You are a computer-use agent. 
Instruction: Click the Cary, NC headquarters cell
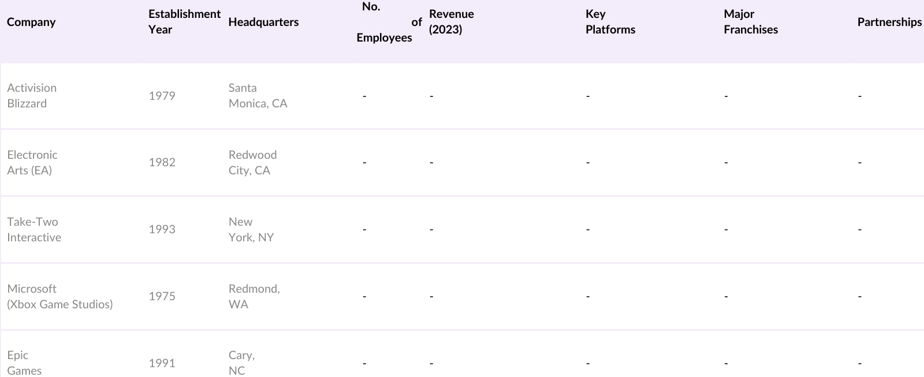click(x=241, y=363)
